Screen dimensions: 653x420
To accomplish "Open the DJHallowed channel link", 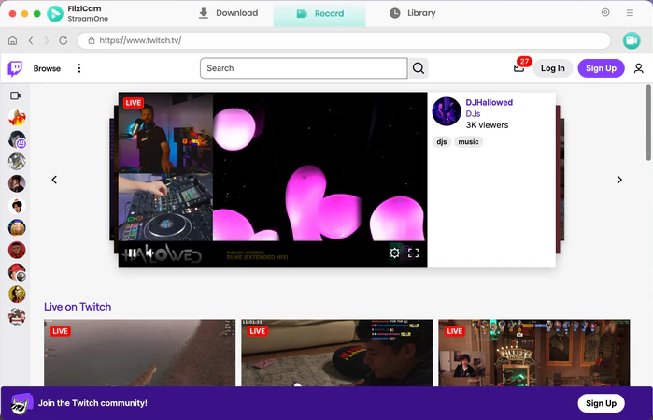I will 489,103.
